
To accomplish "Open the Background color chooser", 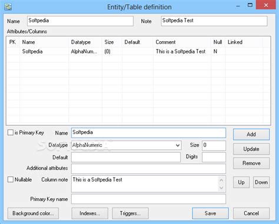I will tap(33, 213).
